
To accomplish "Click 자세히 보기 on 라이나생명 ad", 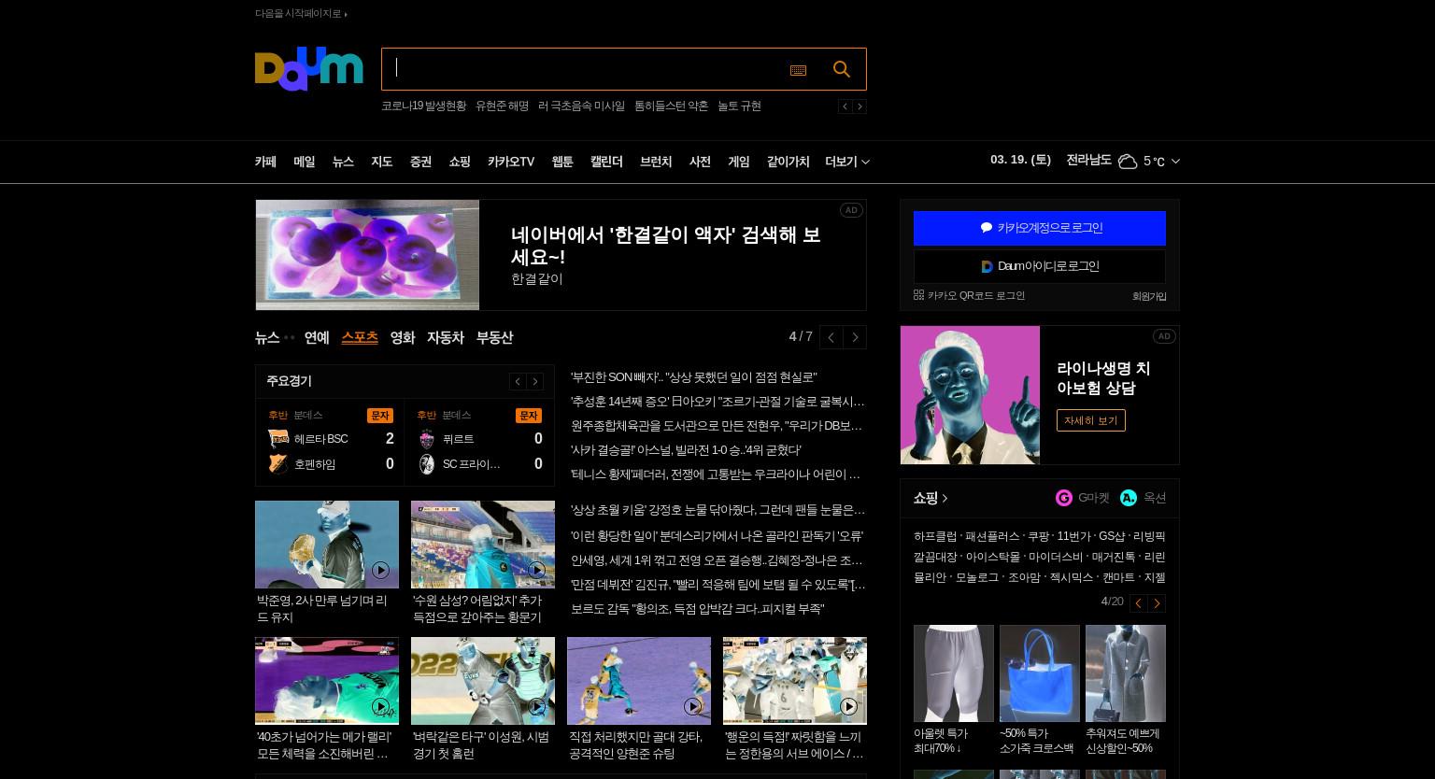I will tap(1091, 420).
